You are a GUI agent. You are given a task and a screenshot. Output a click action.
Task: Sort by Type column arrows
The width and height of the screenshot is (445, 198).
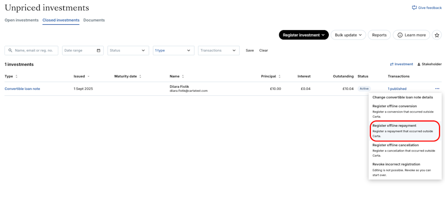click(16, 77)
